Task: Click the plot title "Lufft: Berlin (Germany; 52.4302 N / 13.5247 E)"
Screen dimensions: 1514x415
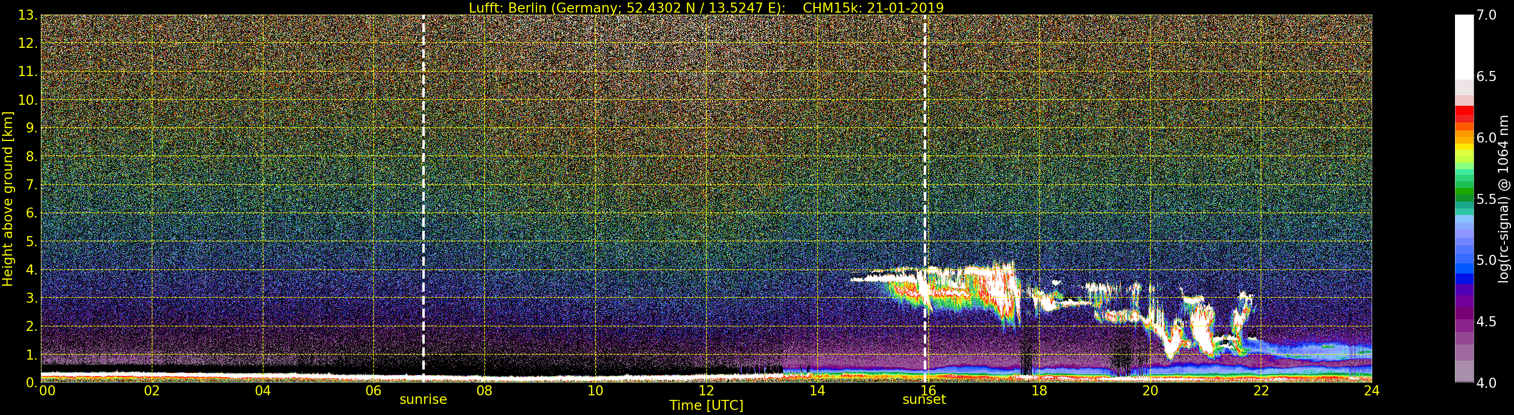Action: 627,8
